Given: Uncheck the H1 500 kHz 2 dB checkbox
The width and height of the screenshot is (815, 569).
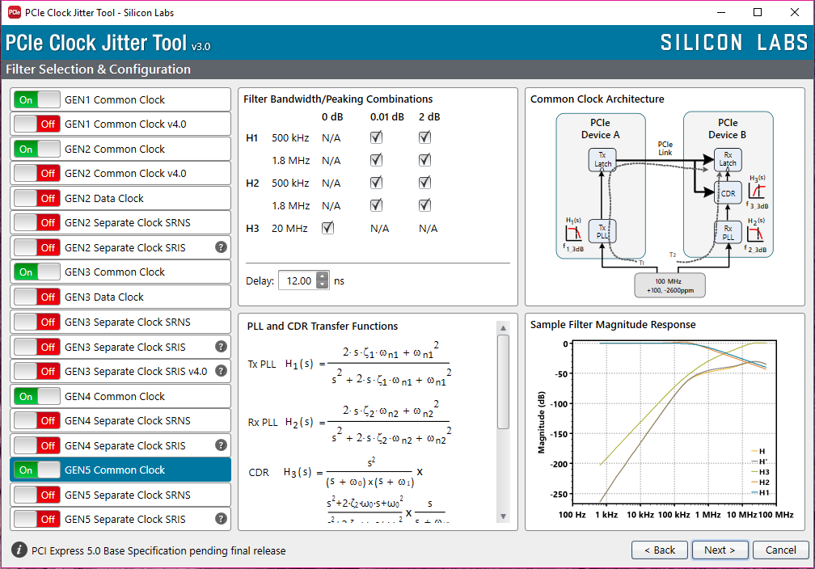Looking at the screenshot, I should pyautogui.click(x=424, y=137).
